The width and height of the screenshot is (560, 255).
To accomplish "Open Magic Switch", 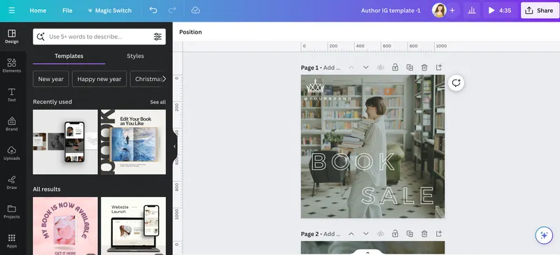I will click(109, 10).
